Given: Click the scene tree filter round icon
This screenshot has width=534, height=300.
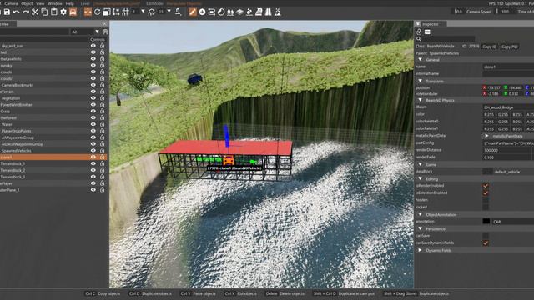Looking at the screenshot, I should pos(105,32).
